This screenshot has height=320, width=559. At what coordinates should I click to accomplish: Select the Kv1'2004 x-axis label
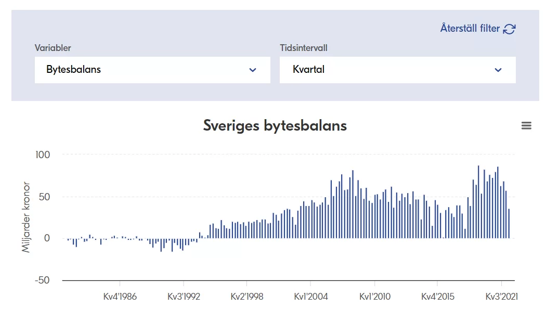tap(311, 297)
